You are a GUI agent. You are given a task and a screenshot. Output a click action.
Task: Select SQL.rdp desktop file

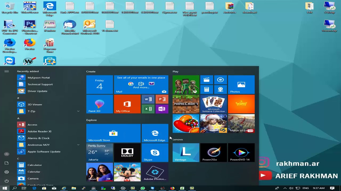point(330,8)
